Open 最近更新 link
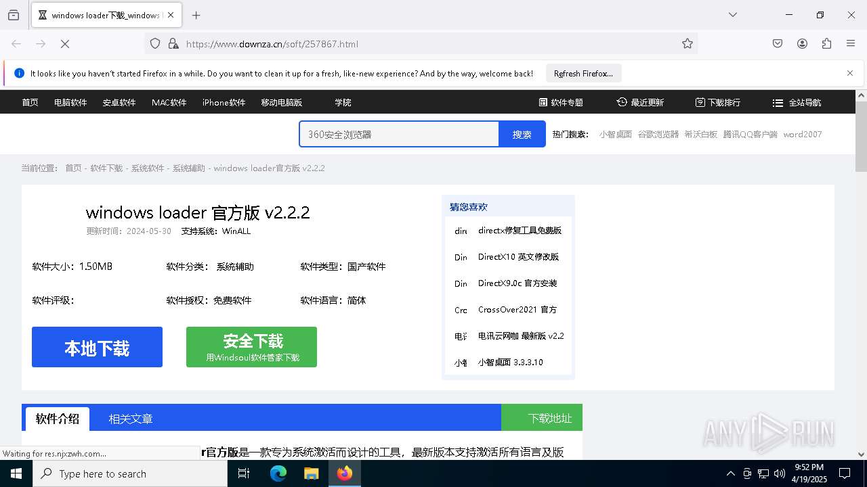 (x=640, y=103)
